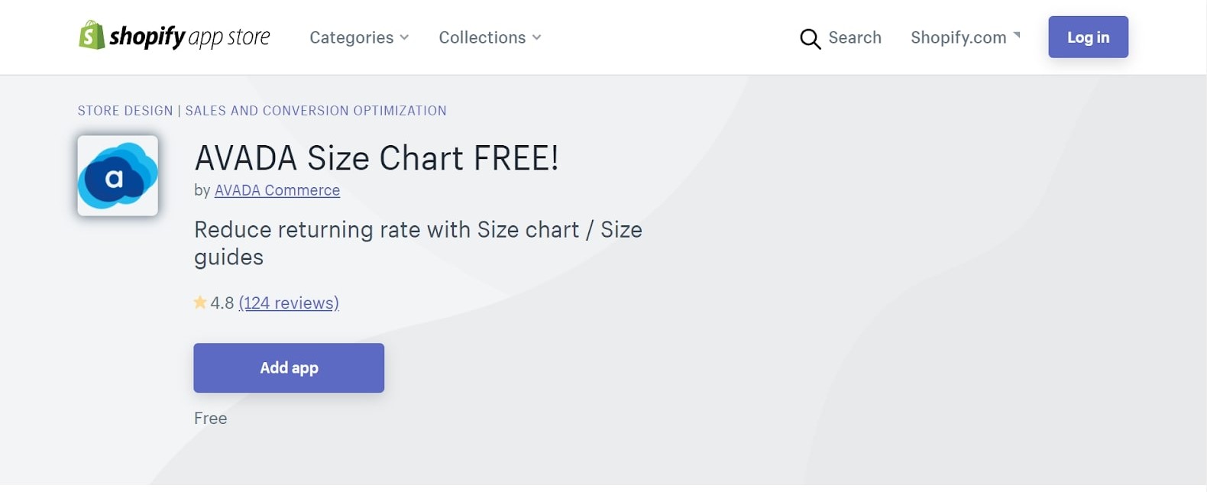Click the yellow rating star icon
This screenshot has height=492, width=1207.
tap(200, 303)
